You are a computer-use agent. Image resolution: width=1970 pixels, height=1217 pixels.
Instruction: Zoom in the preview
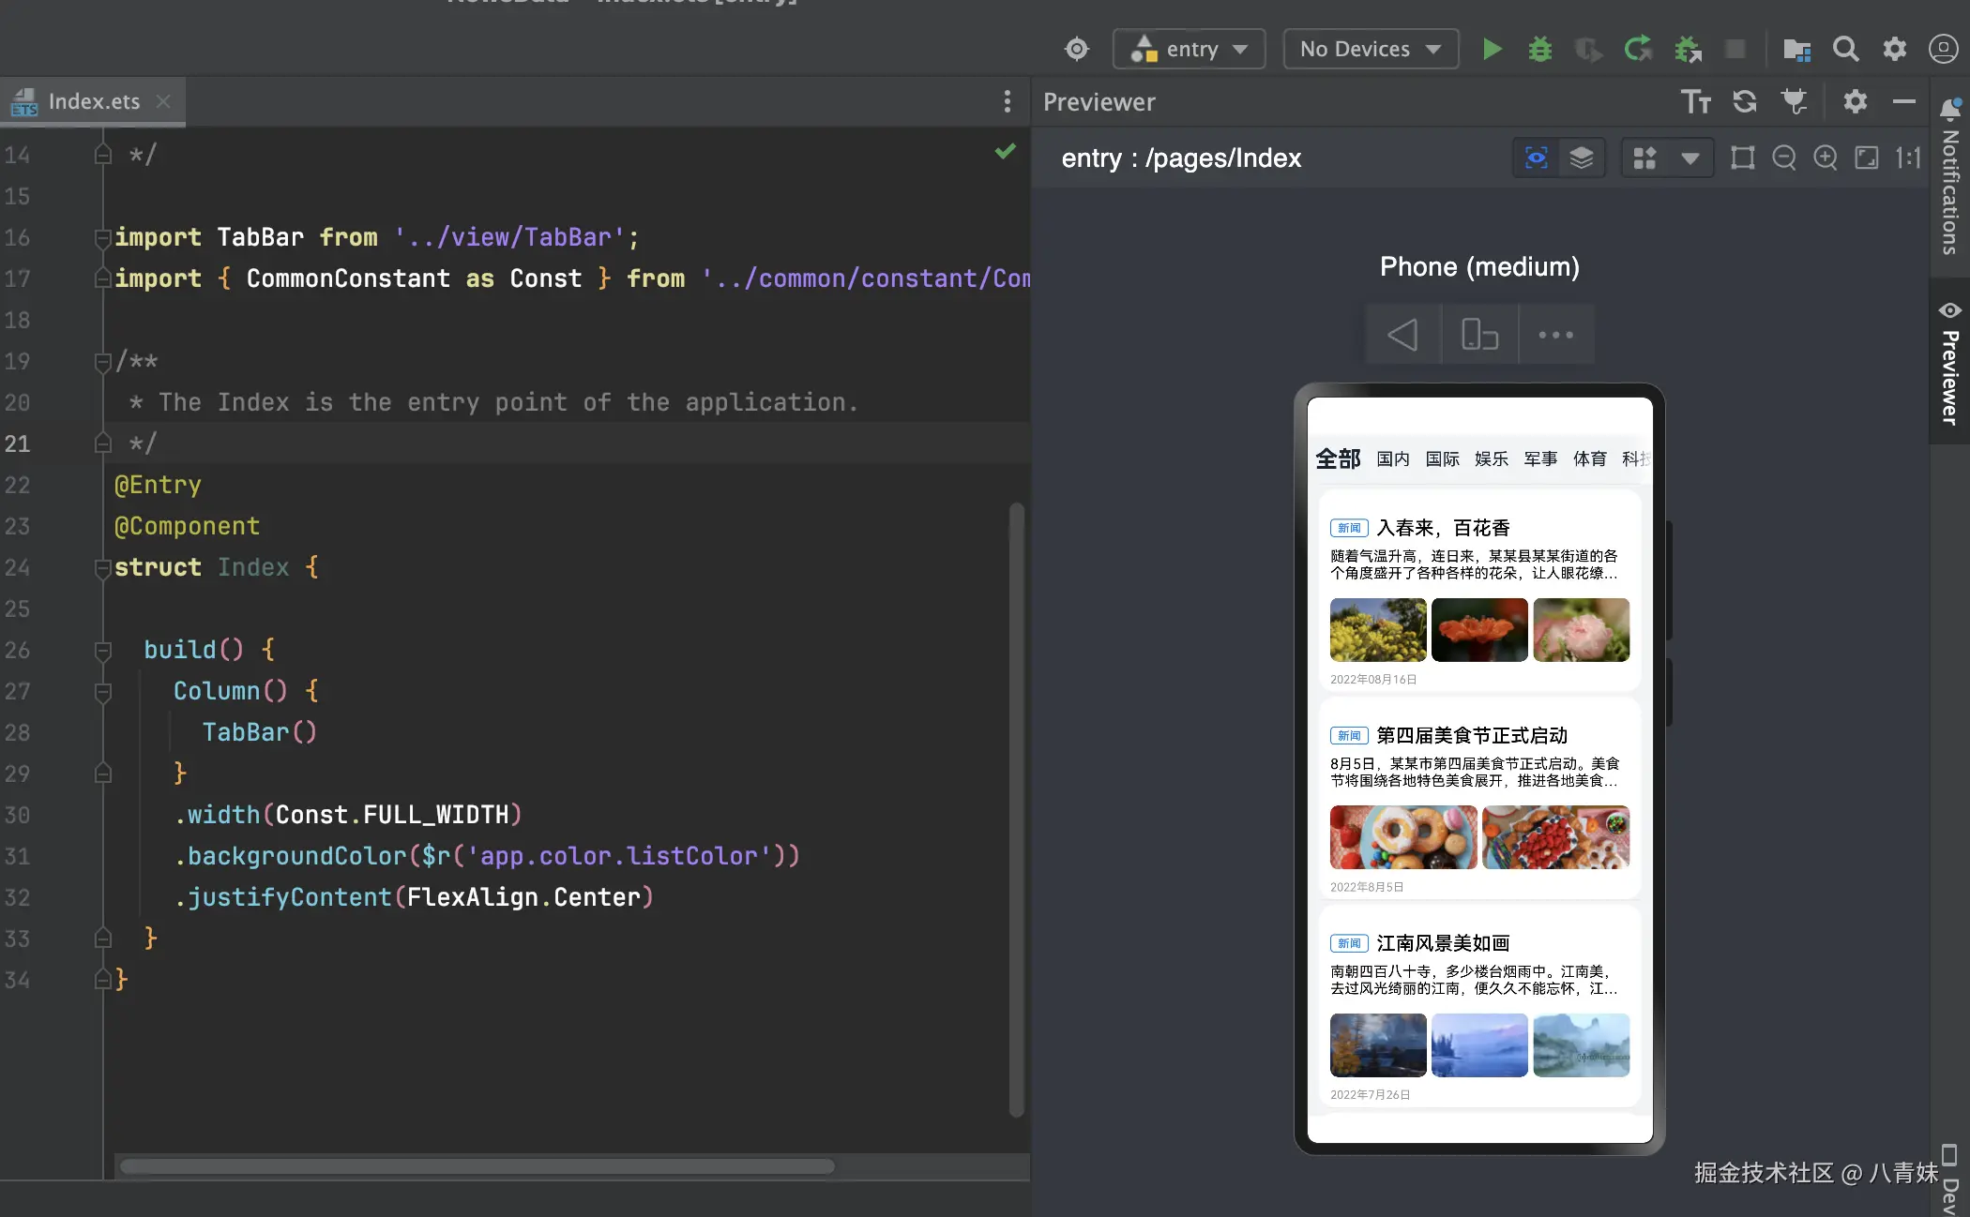pyautogui.click(x=1825, y=158)
